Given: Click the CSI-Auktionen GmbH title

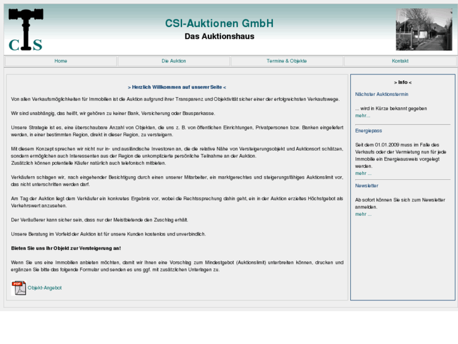Looking at the screenshot, I should coord(219,23).
